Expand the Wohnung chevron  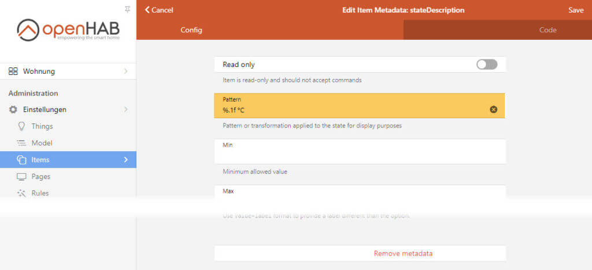coord(126,72)
